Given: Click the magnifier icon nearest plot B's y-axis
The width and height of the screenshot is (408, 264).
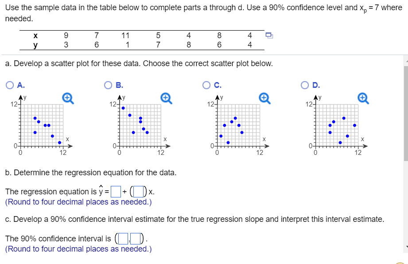Looking at the screenshot, I should point(166,97).
